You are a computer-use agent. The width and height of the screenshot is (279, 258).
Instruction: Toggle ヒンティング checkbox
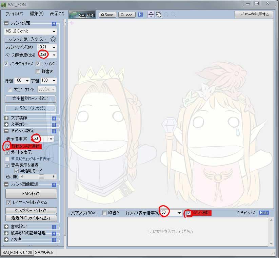tap(38, 64)
